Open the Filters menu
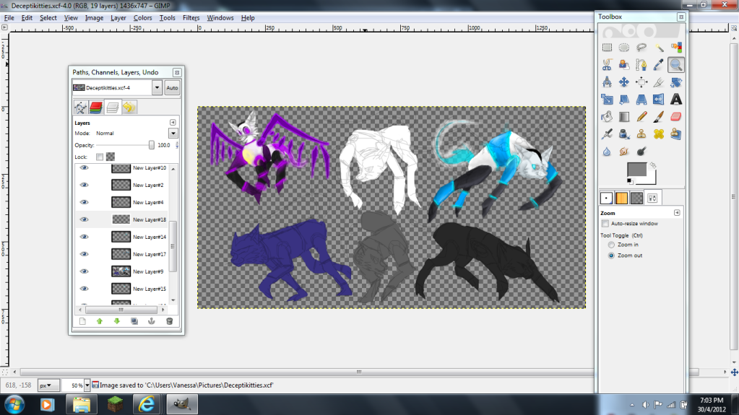 click(x=191, y=18)
